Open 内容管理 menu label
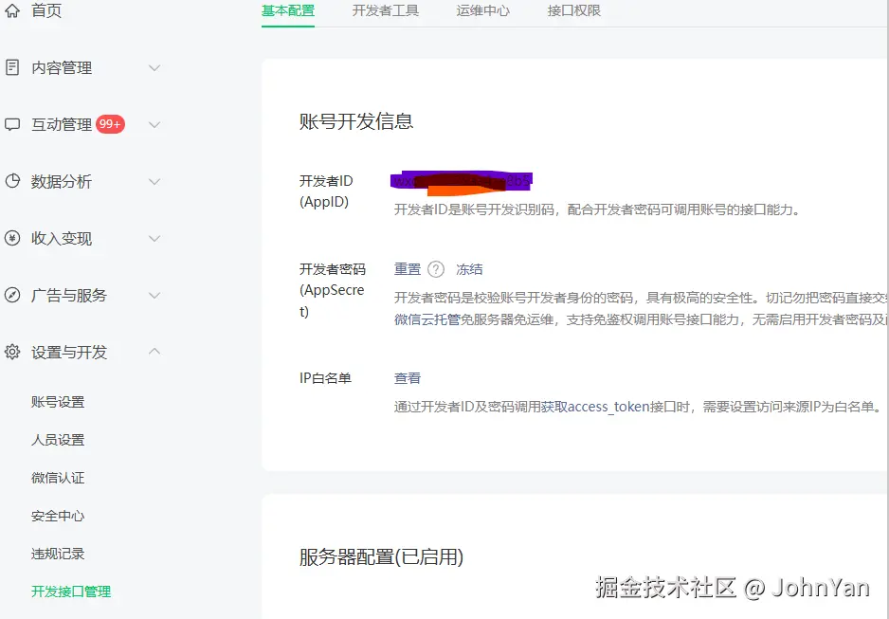 [62, 68]
